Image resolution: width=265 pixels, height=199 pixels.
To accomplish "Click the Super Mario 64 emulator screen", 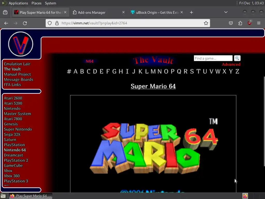I will (153, 144).
